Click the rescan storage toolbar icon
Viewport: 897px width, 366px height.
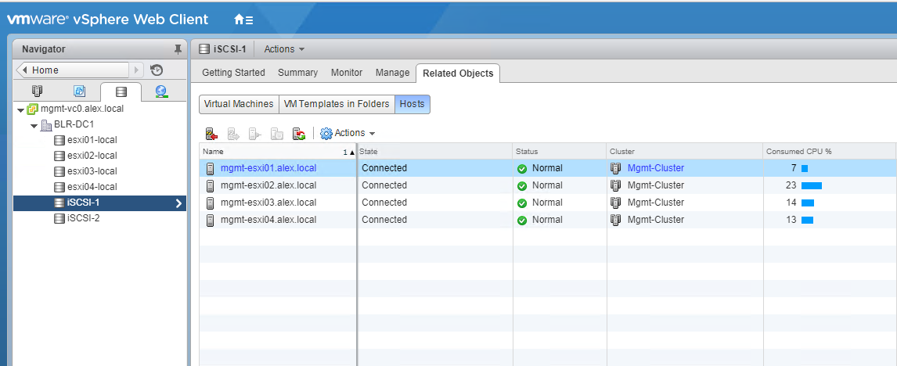(x=299, y=134)
